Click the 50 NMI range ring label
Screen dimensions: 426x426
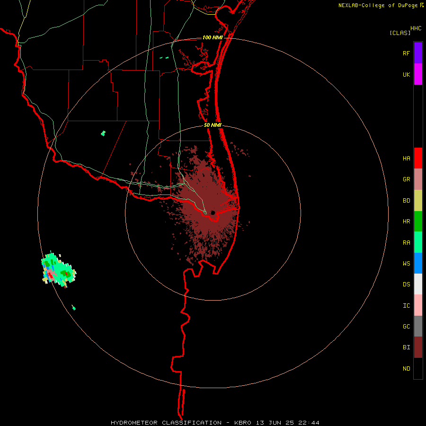213,125
